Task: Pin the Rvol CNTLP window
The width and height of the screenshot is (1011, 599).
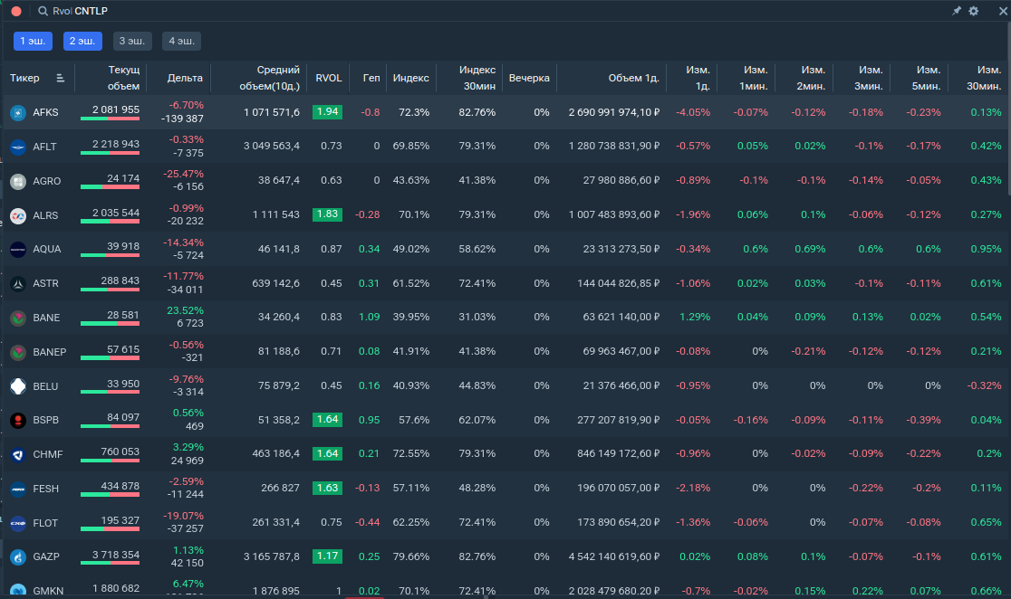Action: tap(957, 11)
